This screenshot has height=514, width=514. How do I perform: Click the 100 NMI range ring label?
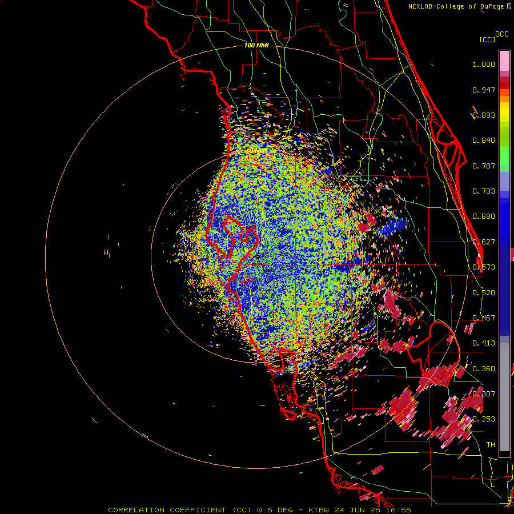pyautogui.click(x=256, y=45)
